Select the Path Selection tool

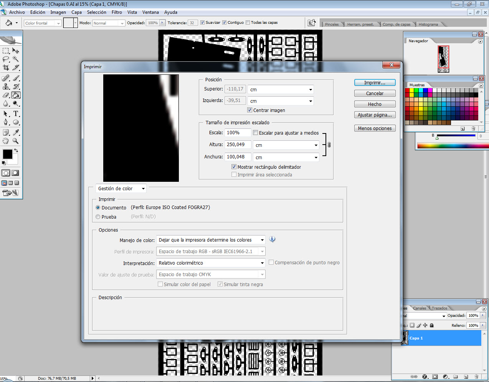tap(6, 114)
